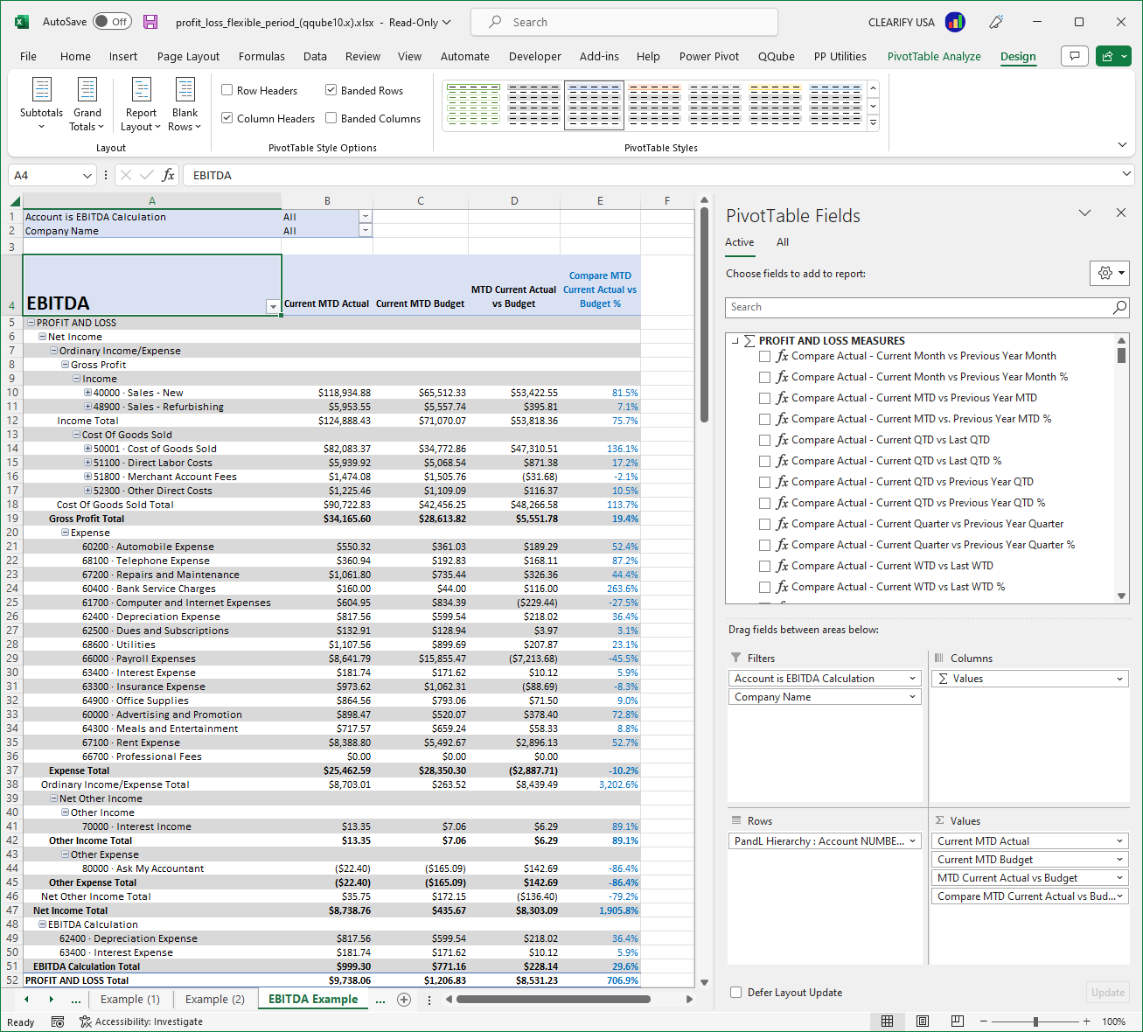Screen dimensions: 1143x1032
Task: Click the Accessibility: Investigate icon in status bar
Action: tap(85, 1022)
